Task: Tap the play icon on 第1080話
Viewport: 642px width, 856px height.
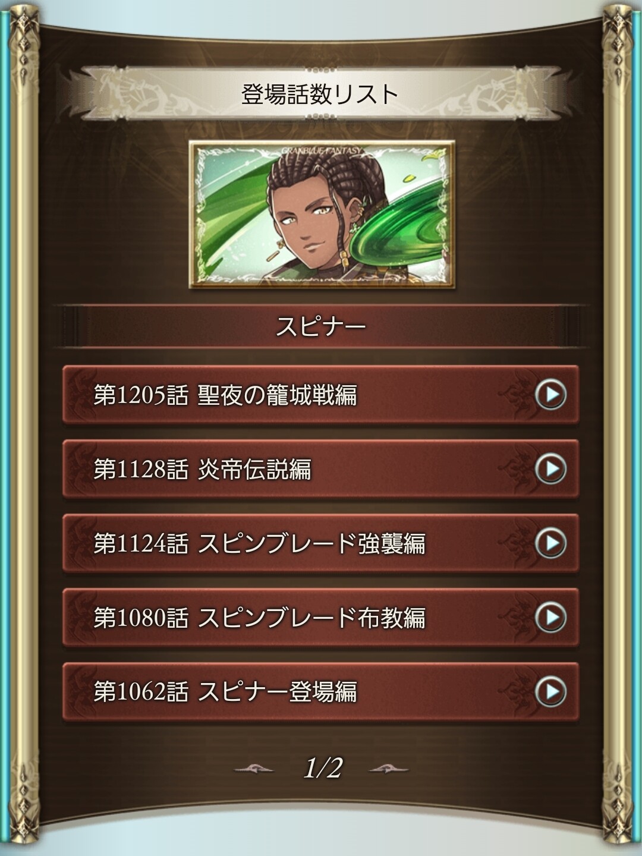Action: click(550, 618)
